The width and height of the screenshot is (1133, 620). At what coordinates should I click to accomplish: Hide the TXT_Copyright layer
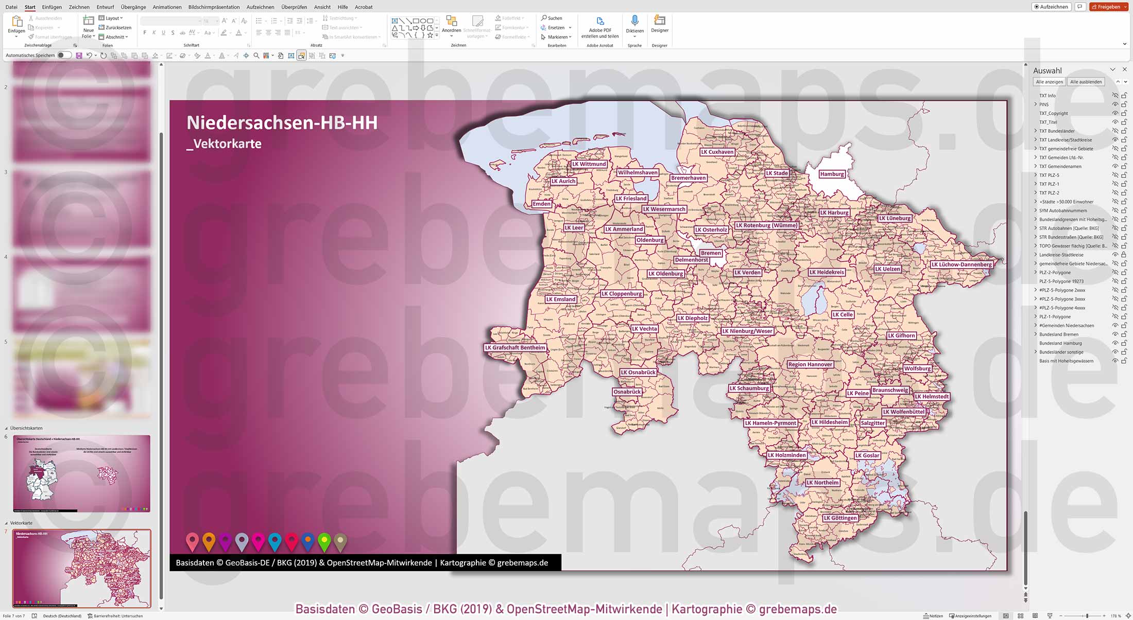(1115, 113)
